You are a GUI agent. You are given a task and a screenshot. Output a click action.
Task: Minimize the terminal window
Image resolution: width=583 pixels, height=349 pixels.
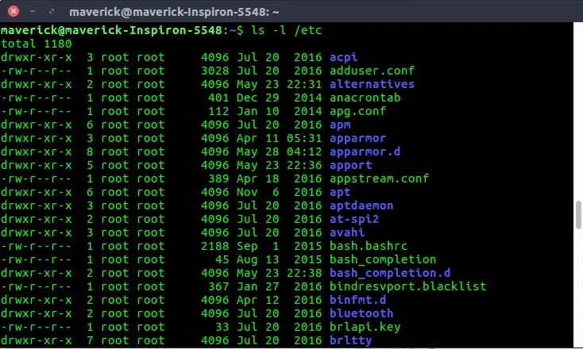coord(33,12)
